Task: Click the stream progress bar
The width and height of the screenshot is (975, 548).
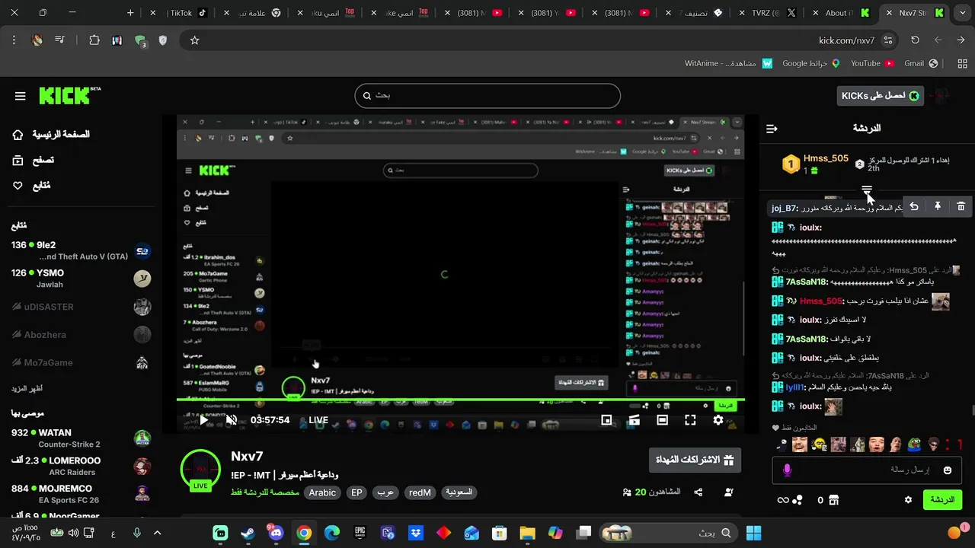Action: 460,400
